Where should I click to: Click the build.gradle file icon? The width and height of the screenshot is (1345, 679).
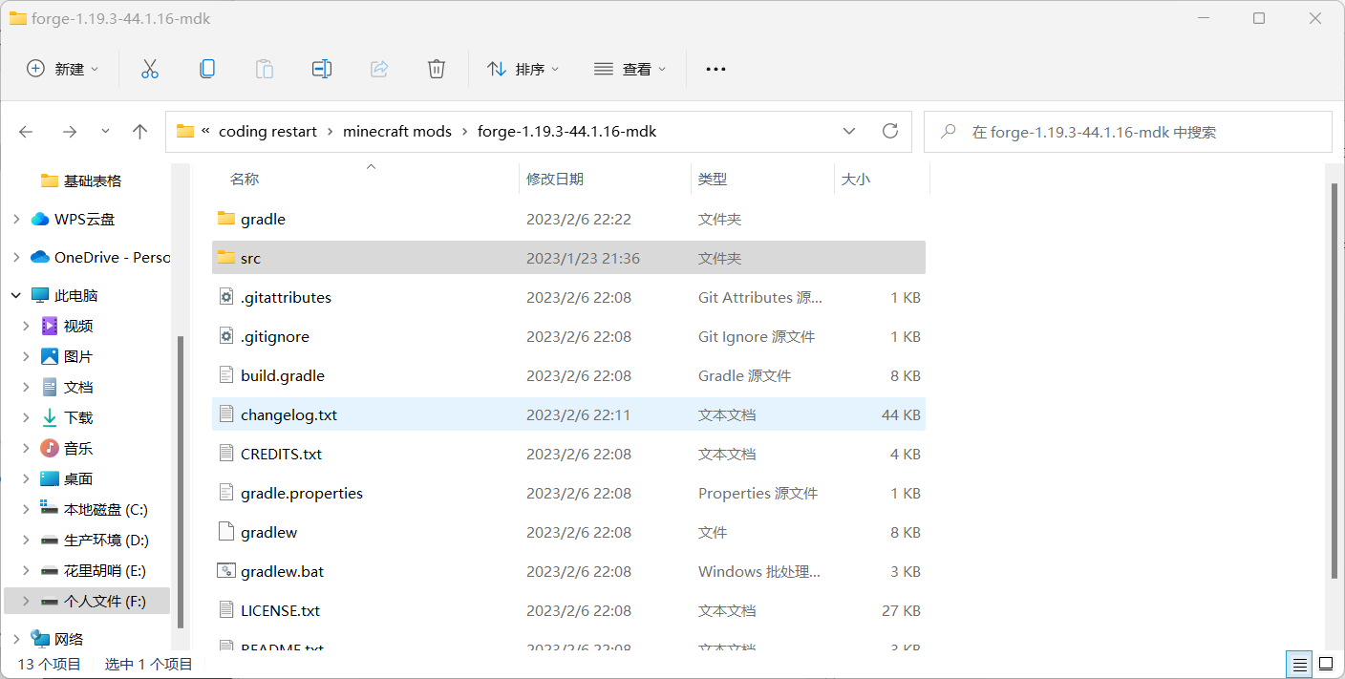225,375
